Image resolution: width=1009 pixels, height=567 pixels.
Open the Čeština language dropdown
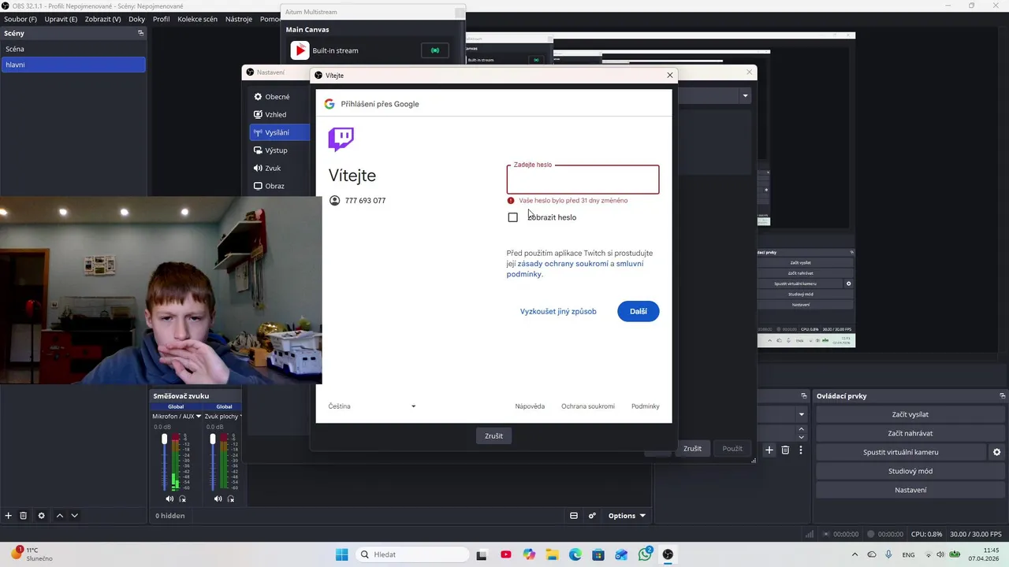tap(371, 406)
